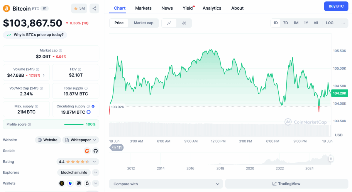This screenshot has height=192, width=352.
Task: Select the 7D time range
Action: (285, 23)
